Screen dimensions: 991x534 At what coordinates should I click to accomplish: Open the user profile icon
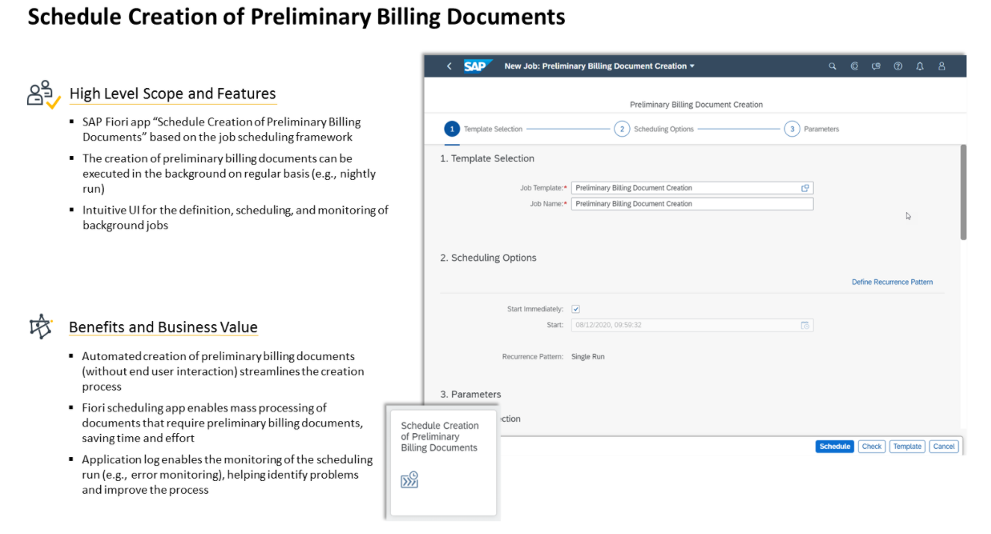tap(942, 66)
